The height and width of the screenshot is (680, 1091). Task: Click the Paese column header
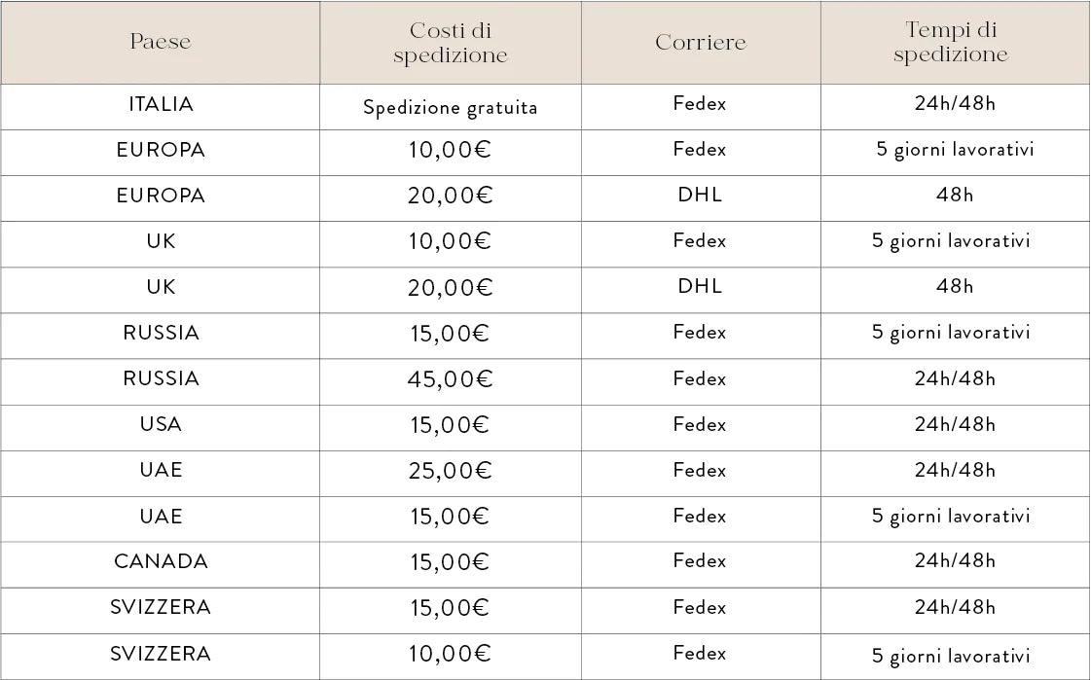161,42
